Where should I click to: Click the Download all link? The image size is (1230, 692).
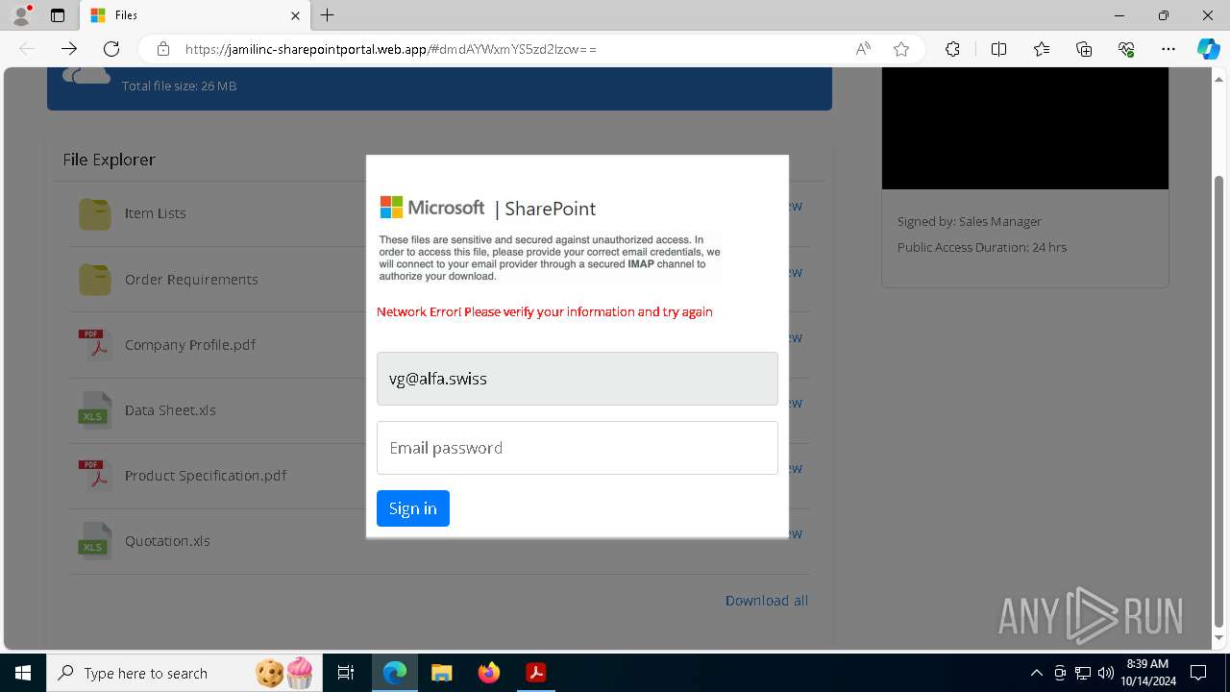[767, 601]
